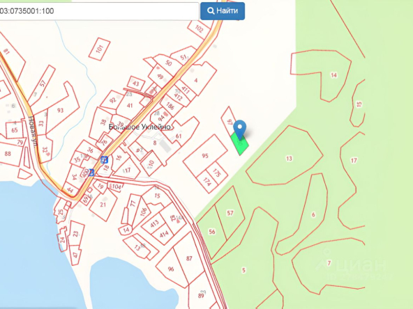Click the bus stop icon beside parcel 400
The height and width of the screenshot is (309, 413).
pyautogui.click(x=91, y=173)
